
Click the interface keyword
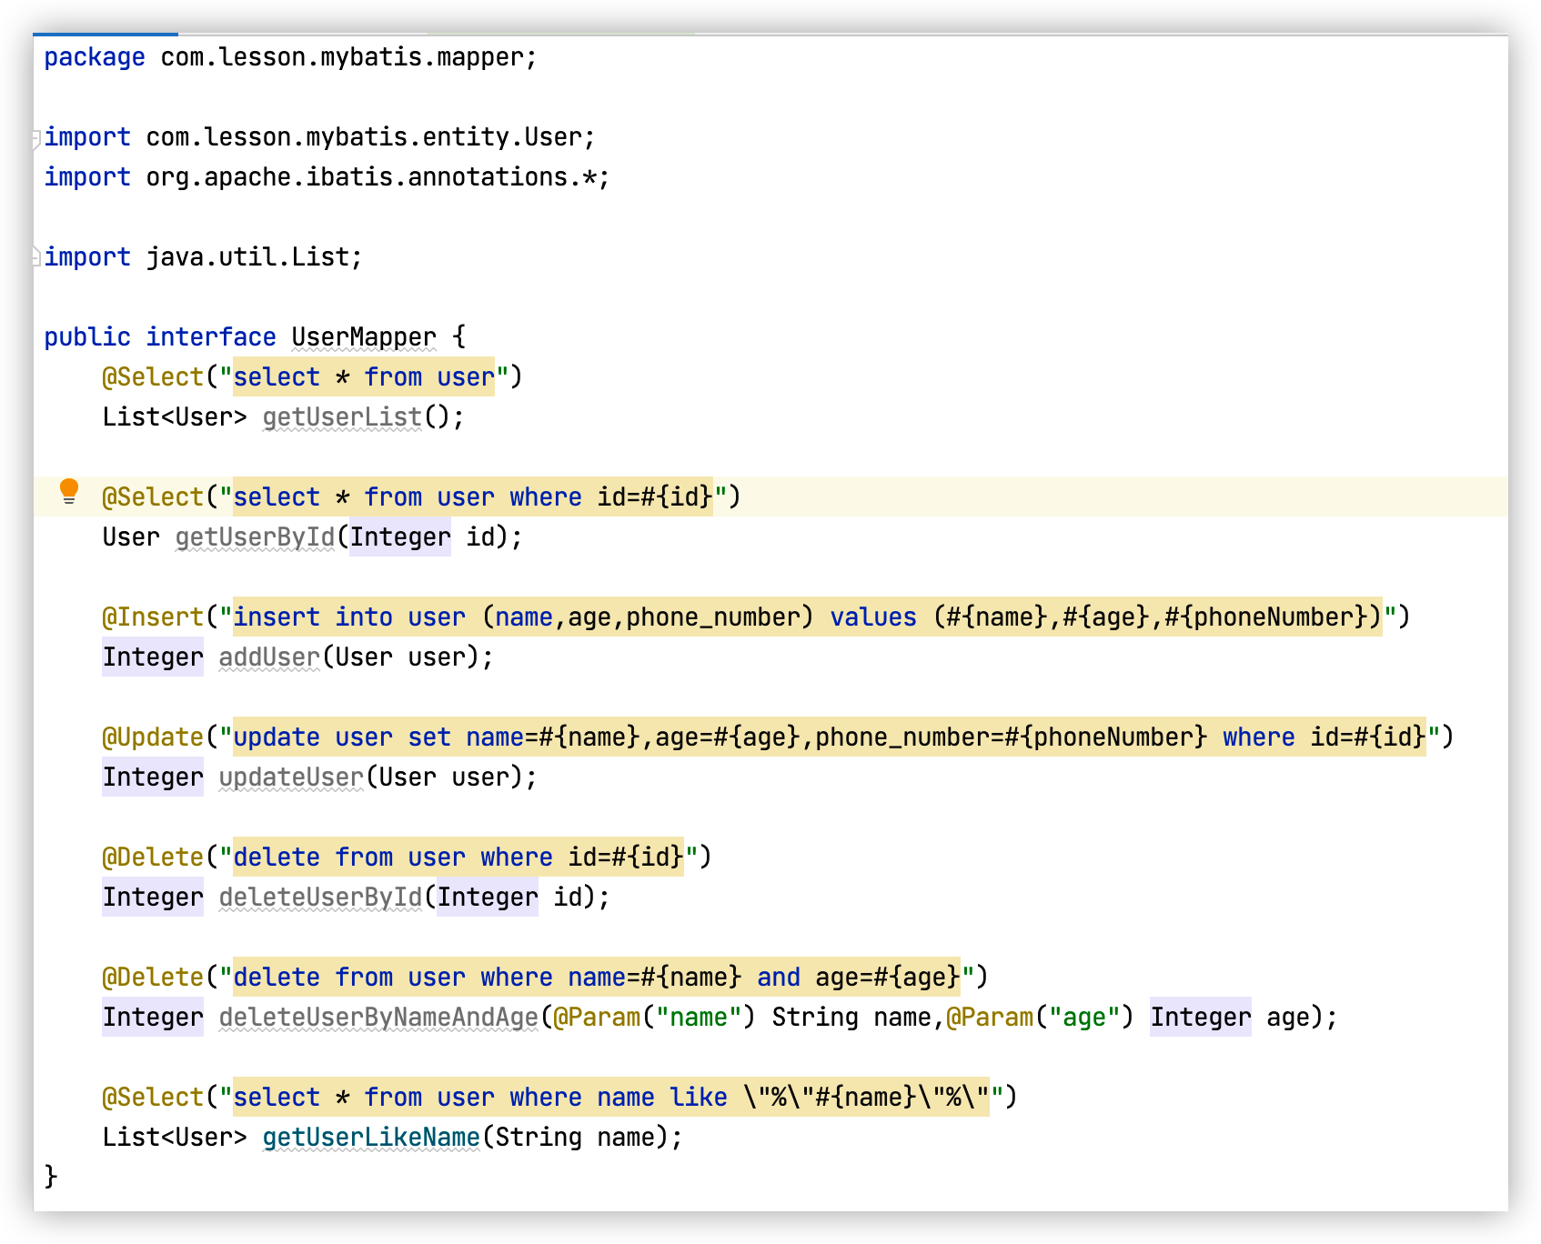click(211, 337)
